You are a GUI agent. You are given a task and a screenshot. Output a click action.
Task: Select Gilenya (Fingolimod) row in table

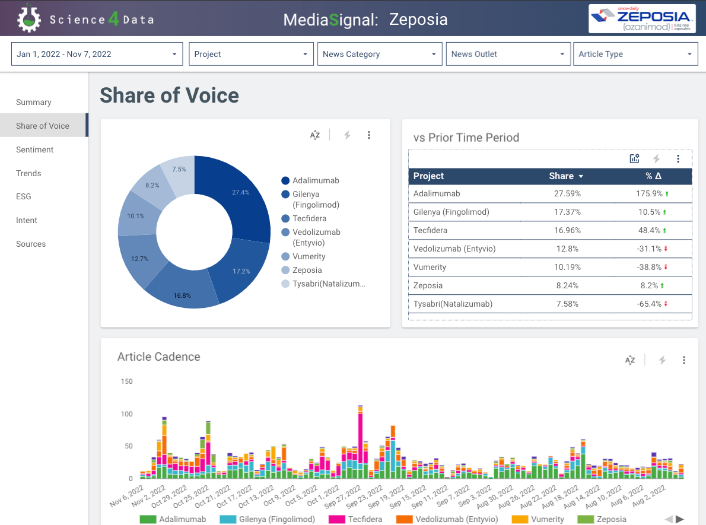click(x=550, y=212)
